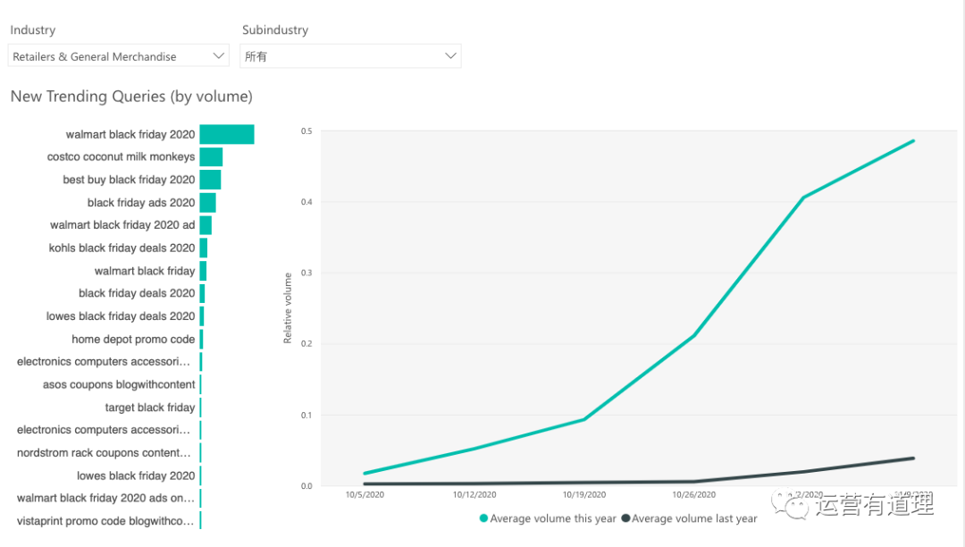
Task: Click dark legend dot for last year
Action: 625,518
